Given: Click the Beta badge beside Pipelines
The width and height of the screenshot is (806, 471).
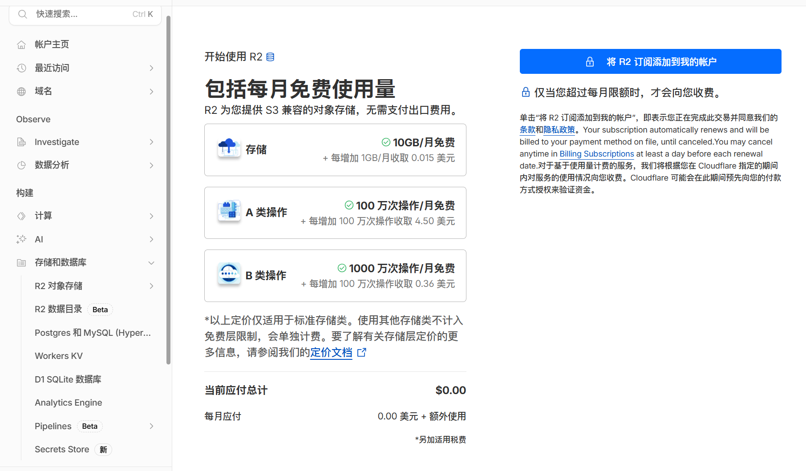Looking at the screenshot, I should click(90, 426).
